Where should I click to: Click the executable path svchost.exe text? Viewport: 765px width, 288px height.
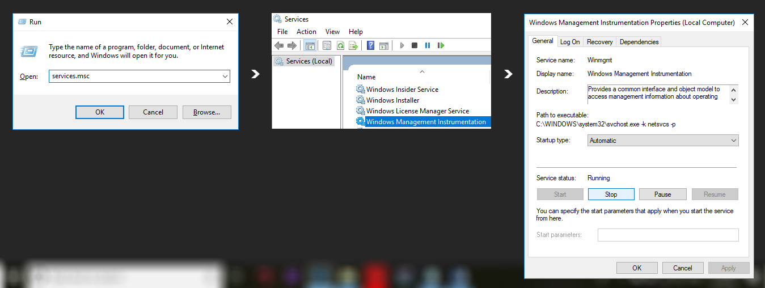(x=606, y=124)
